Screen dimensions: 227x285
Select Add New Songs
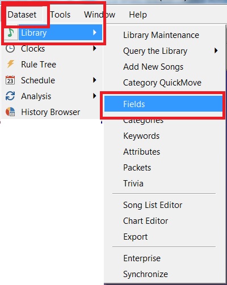153,67
